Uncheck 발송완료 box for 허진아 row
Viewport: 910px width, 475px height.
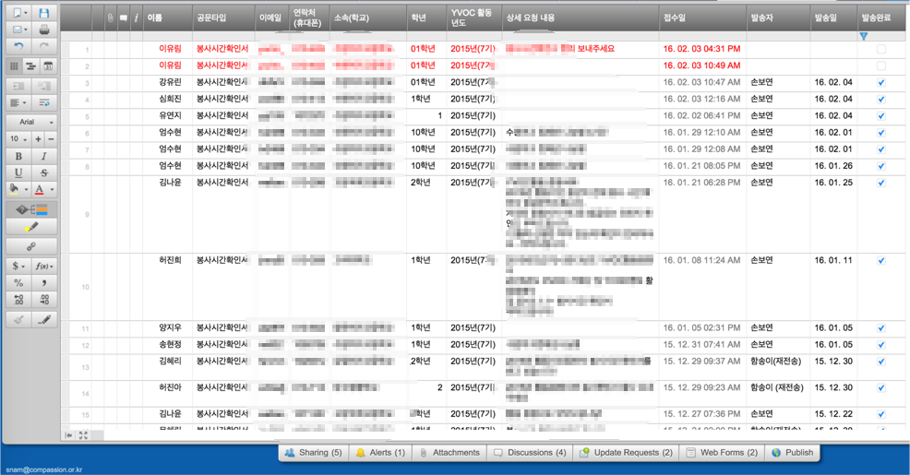pos(881,388)
